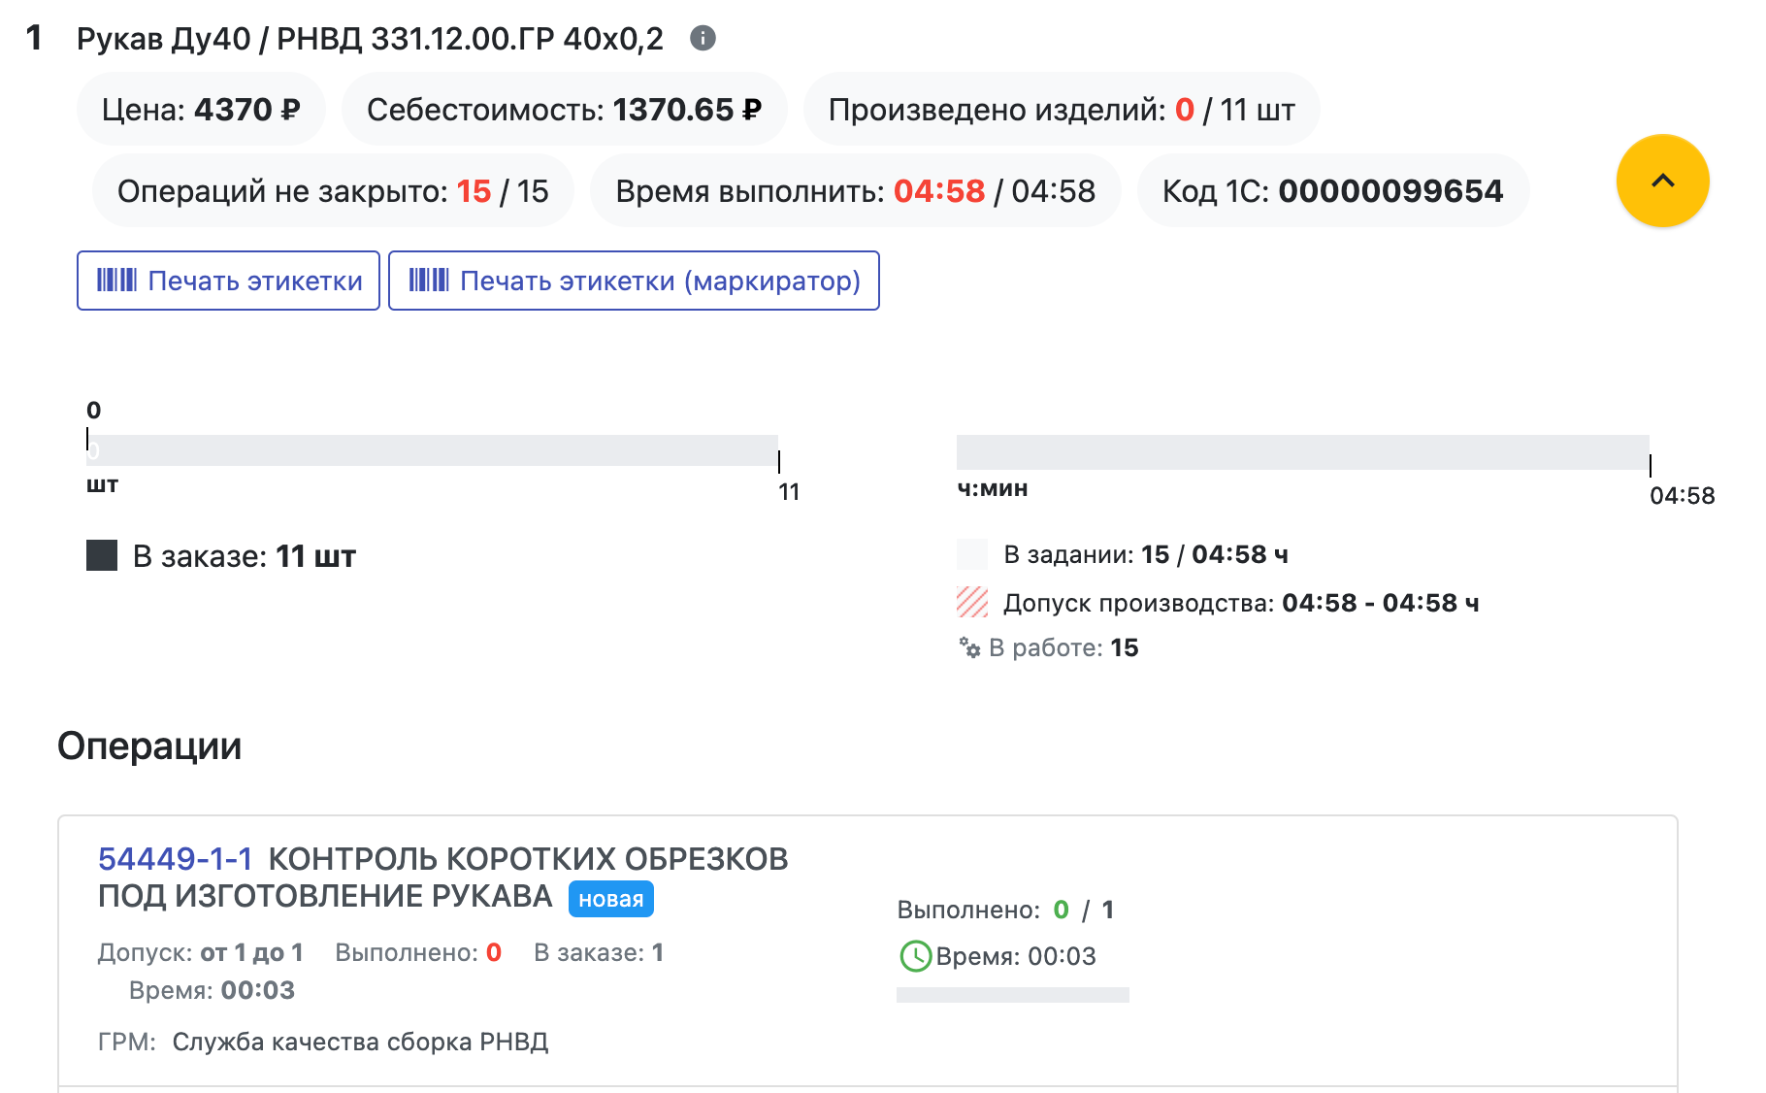Click Печать этикетки button
The height and width of the screenshot is (1093, 1766).
tap(228, 281)
